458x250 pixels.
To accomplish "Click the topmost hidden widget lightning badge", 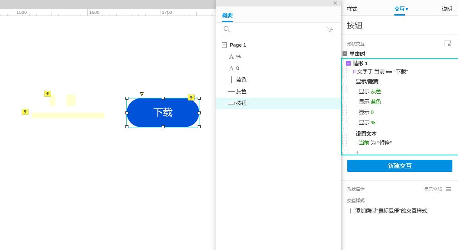I will pyautogui.click(x=47, y=94).
